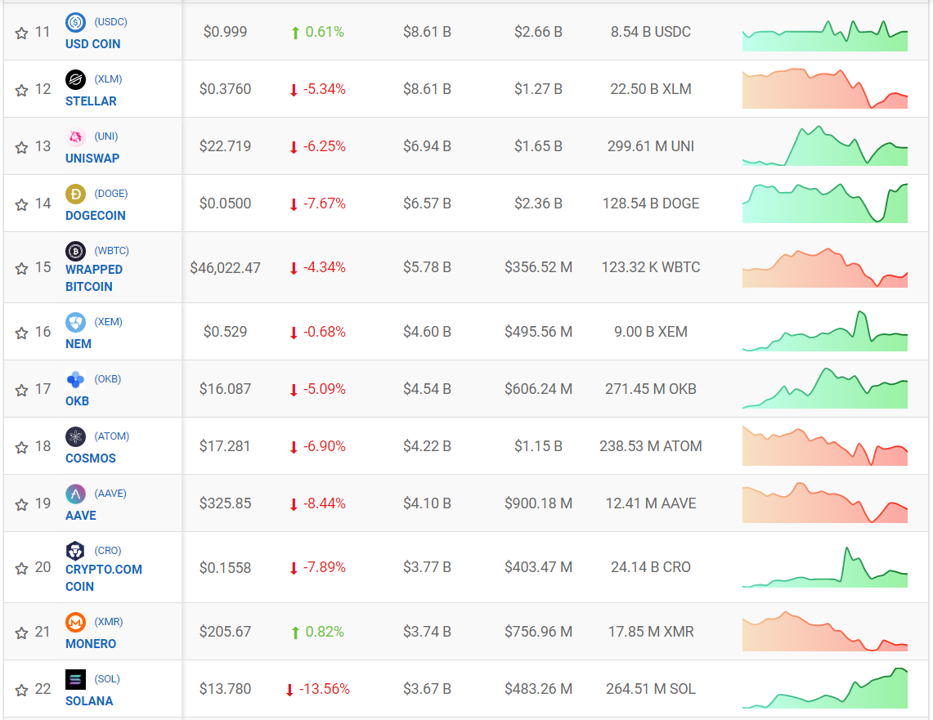
Task: Click the Crypto.com Coin logo icon
Action: point(75,551)
